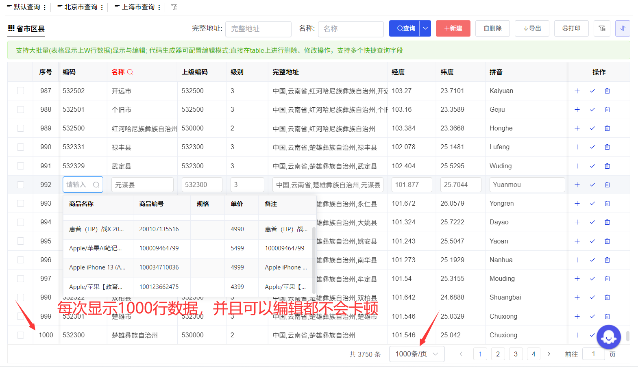Click the advanced filter icon button right of 打印
This screenshot has width=638, height=367.
(602, 28)
